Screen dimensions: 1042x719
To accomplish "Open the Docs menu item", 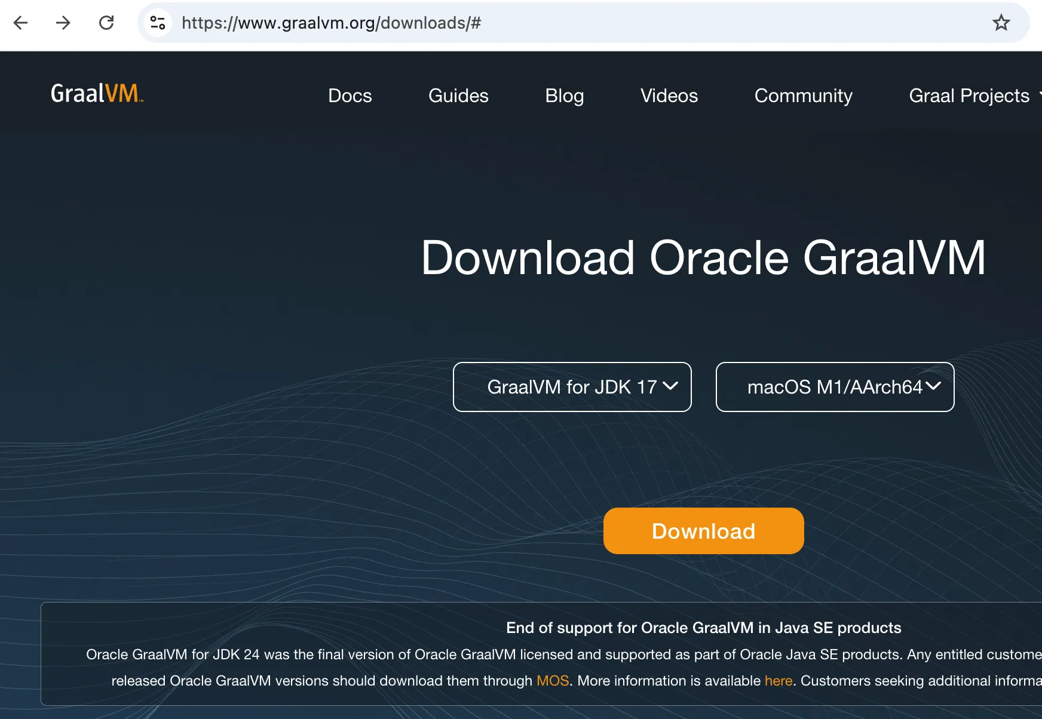I will point(350,96).
